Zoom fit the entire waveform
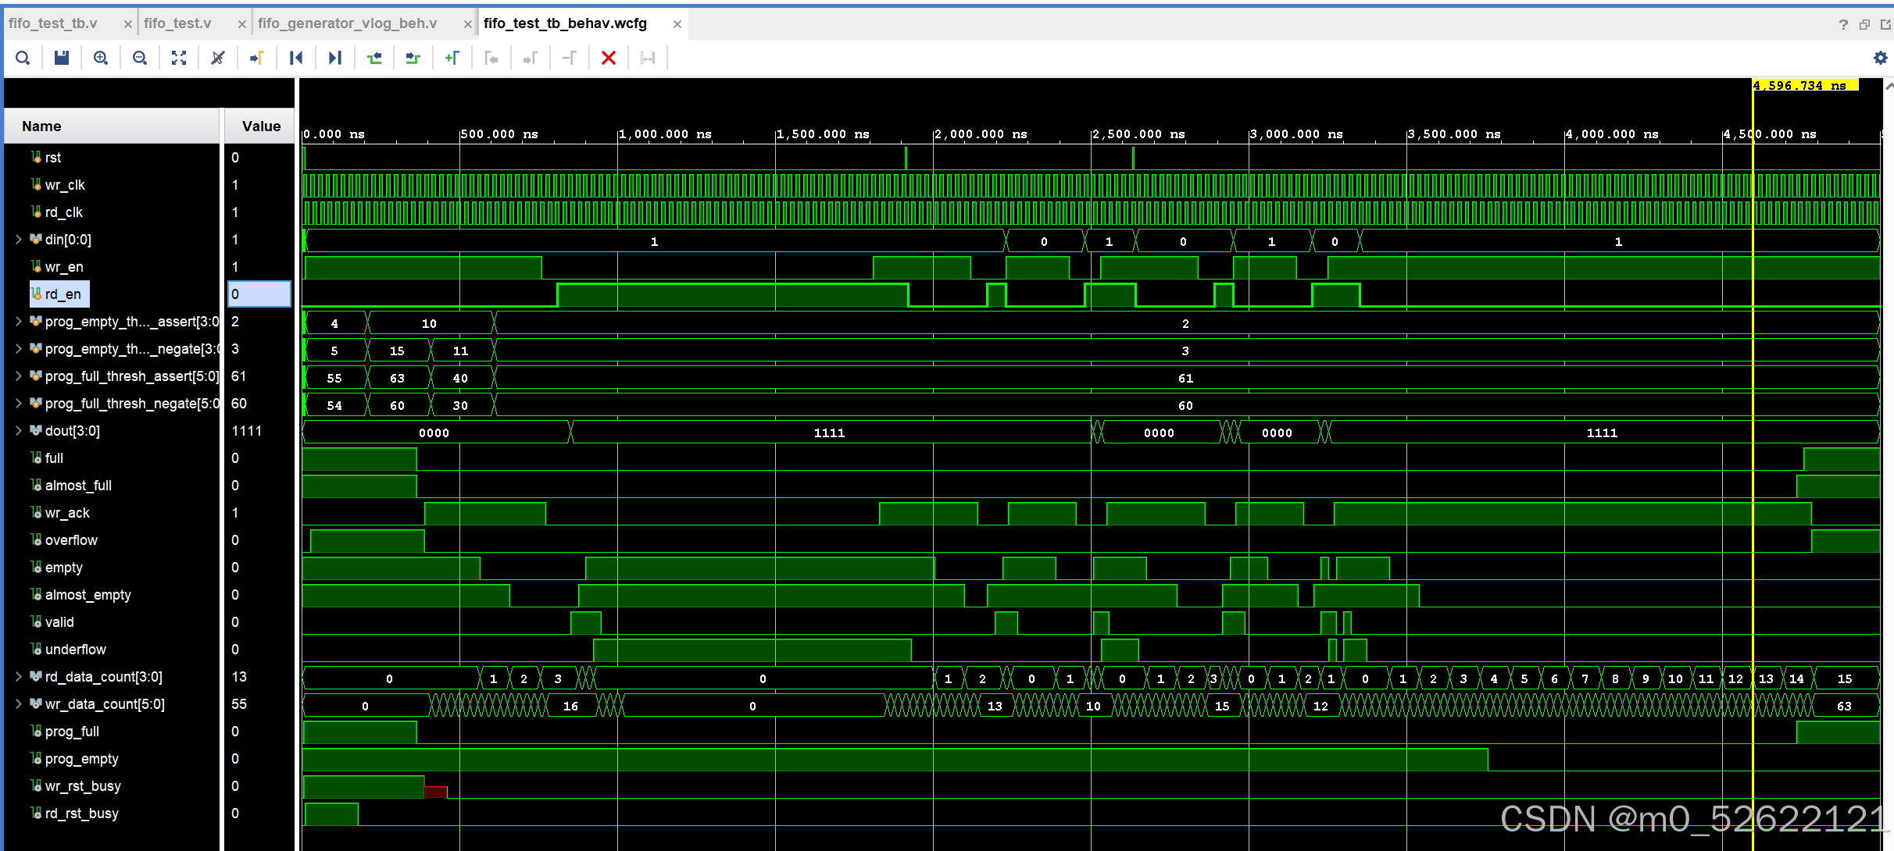Viewport: 1894px width, 851px height. coord(179,58)
